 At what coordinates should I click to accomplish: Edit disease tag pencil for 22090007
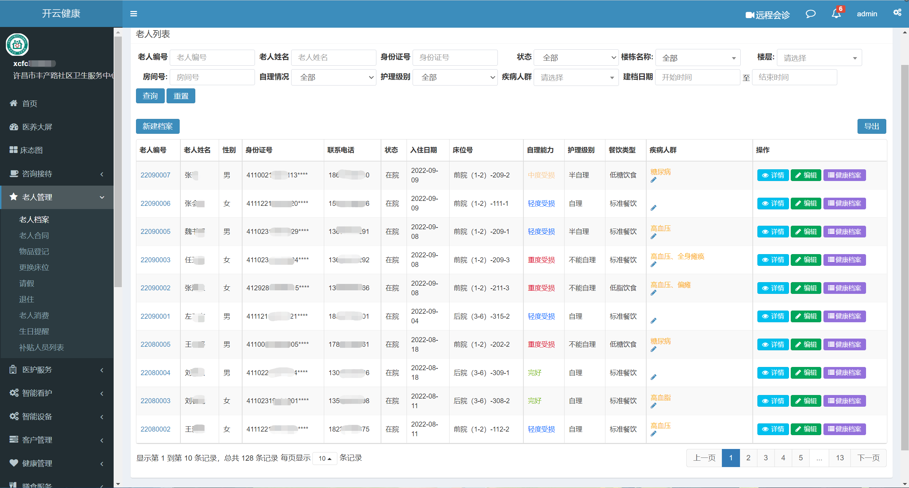(653, 180)
